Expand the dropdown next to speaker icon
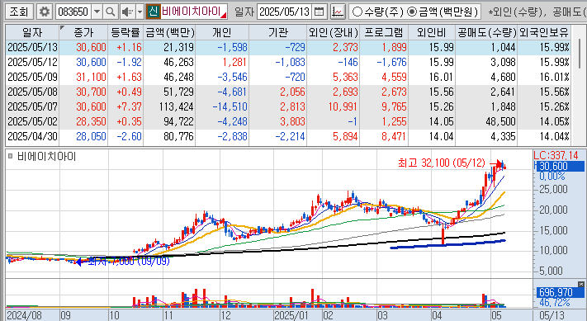587x321 pixels. point(140,12)
